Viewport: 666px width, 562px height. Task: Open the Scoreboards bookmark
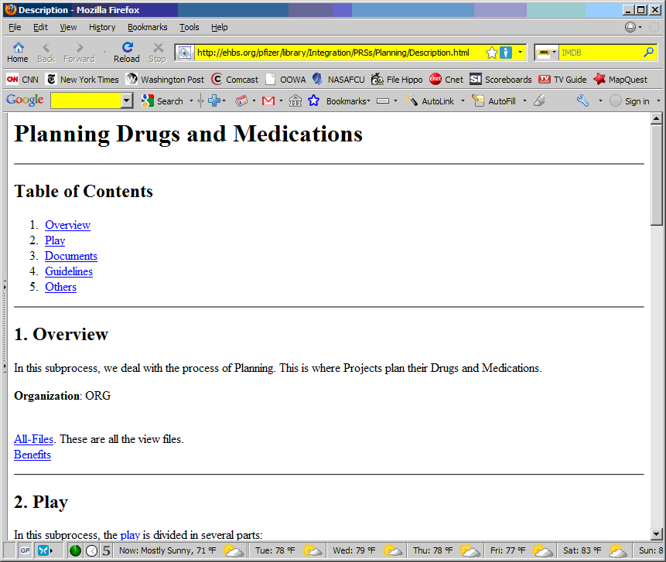click(500, 80)
